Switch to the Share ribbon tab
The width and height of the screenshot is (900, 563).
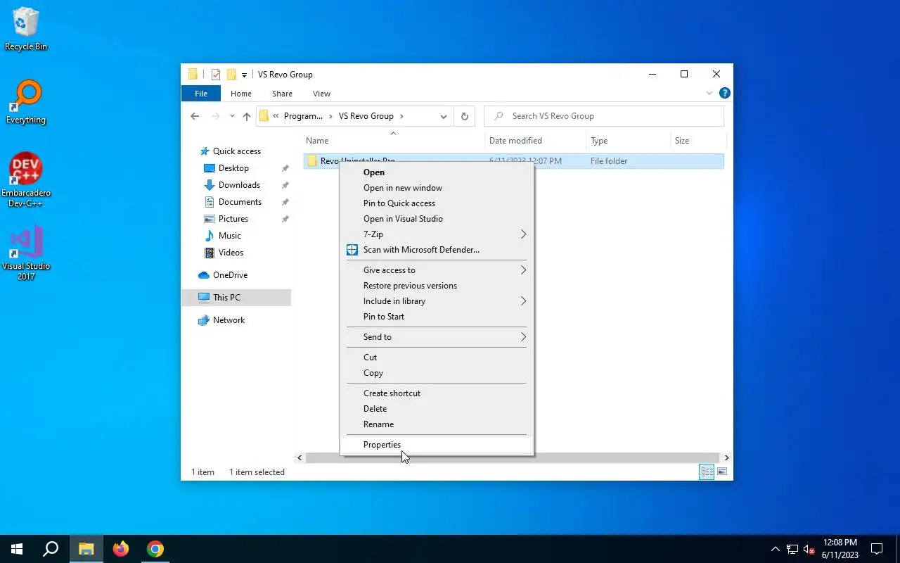(x=282, y=93)
